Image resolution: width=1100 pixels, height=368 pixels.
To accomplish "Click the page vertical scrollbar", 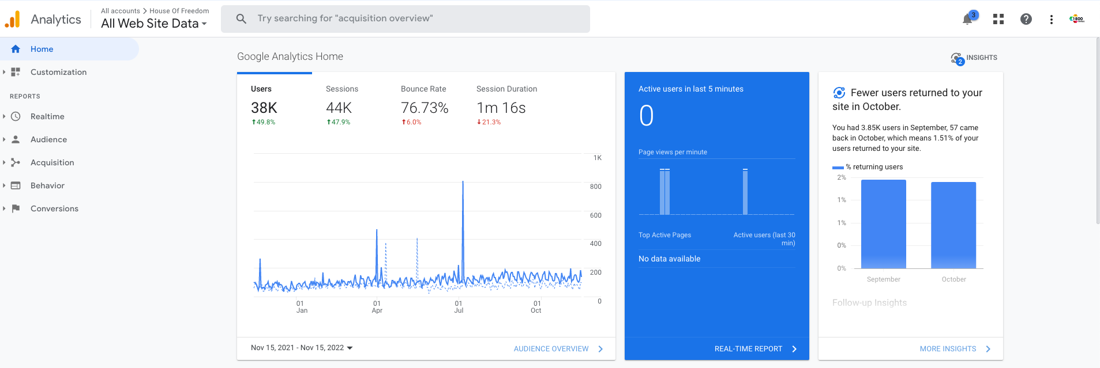I will pyautogui.click(x=1098, y=130).
